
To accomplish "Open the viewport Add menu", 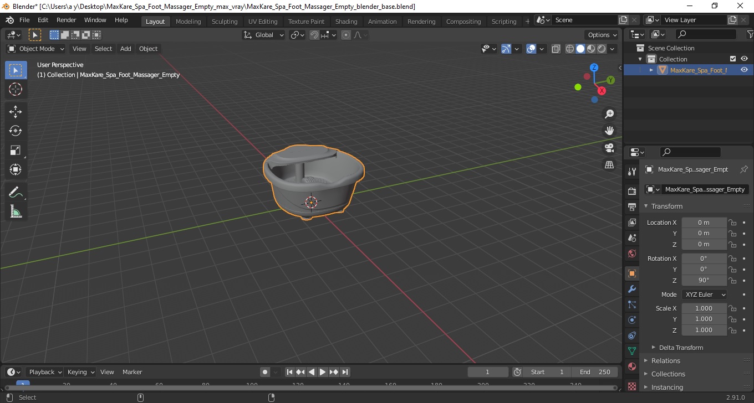I will pos(126,49).
